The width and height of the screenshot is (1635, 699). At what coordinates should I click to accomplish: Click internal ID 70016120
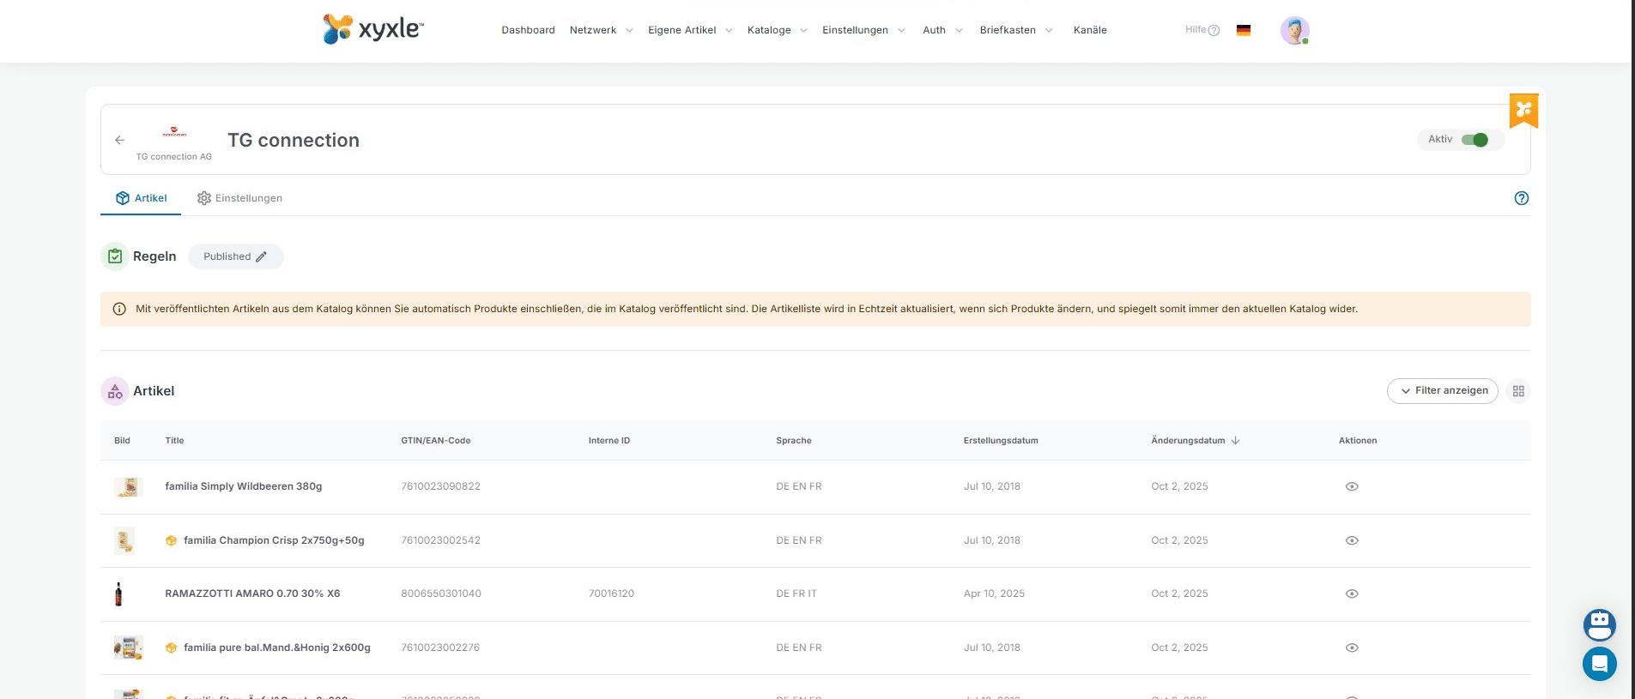tap(611, 594)
